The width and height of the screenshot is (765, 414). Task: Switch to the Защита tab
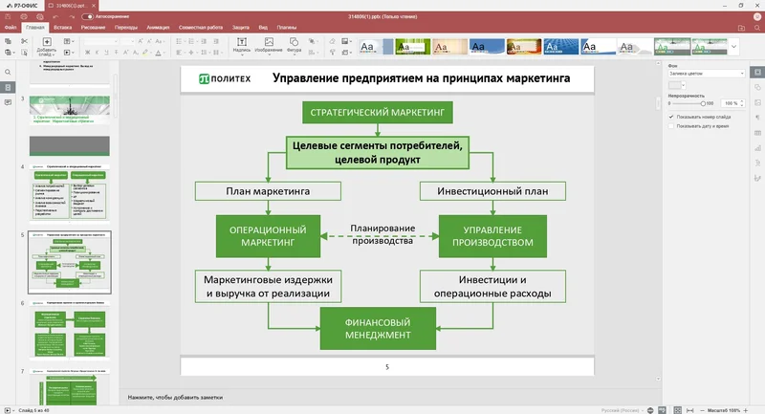241,28
